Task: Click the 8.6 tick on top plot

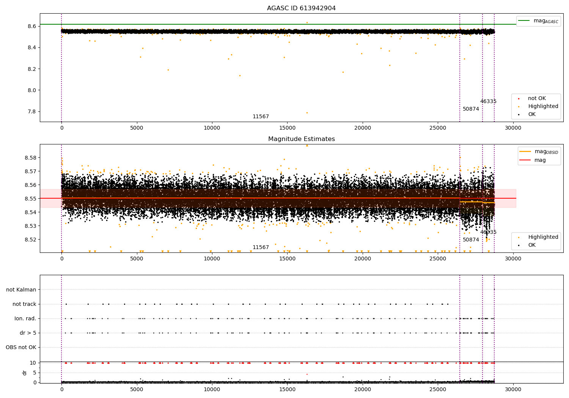Action: [32, 26]
